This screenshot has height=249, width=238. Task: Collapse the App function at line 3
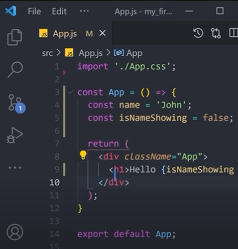point(71,92)
